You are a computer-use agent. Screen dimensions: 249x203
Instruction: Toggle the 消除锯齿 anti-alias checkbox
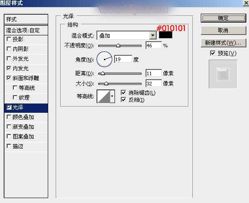click(123, 92)
